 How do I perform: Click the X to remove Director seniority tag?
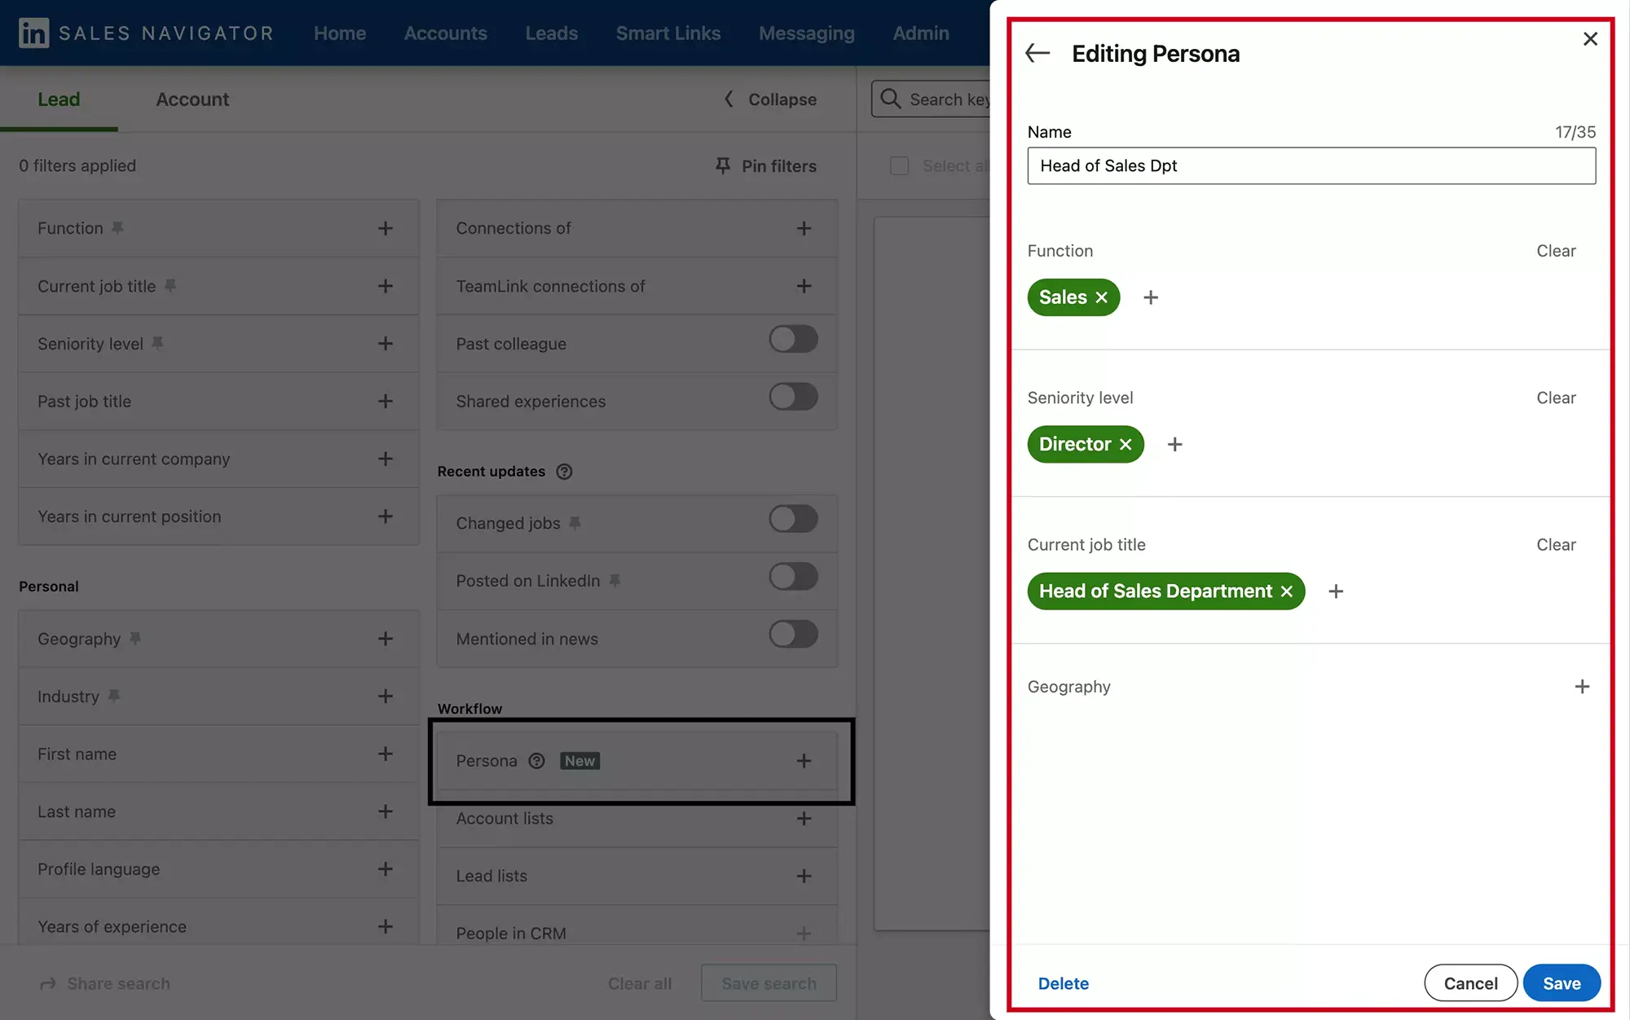click(1126, 444)
